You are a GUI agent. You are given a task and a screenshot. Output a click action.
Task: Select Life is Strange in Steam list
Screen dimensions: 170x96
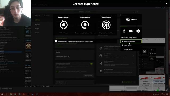[4, 42]
